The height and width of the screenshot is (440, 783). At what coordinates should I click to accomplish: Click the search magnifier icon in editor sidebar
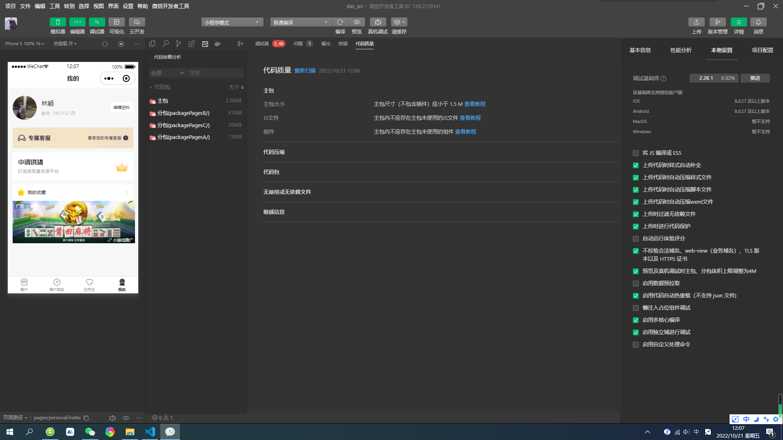(166, 44)
